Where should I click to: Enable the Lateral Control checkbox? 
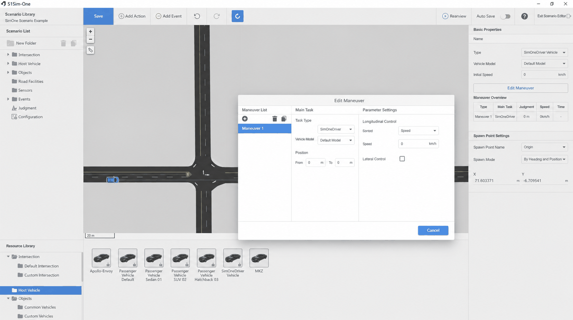(x=402, y=159)
